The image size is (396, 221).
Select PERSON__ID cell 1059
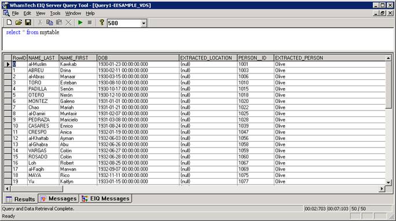tap(255, 150)
